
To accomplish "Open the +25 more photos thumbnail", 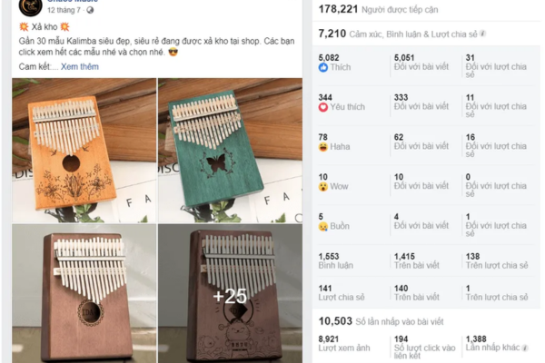I will (x=230, y=293).
